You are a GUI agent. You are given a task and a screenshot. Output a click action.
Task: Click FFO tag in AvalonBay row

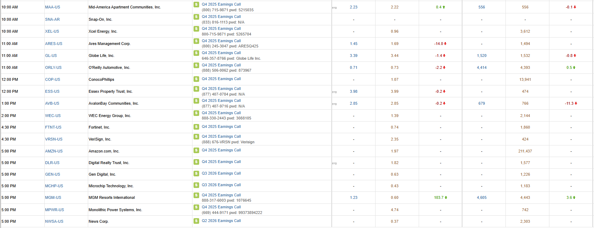[x=334, y=104]
